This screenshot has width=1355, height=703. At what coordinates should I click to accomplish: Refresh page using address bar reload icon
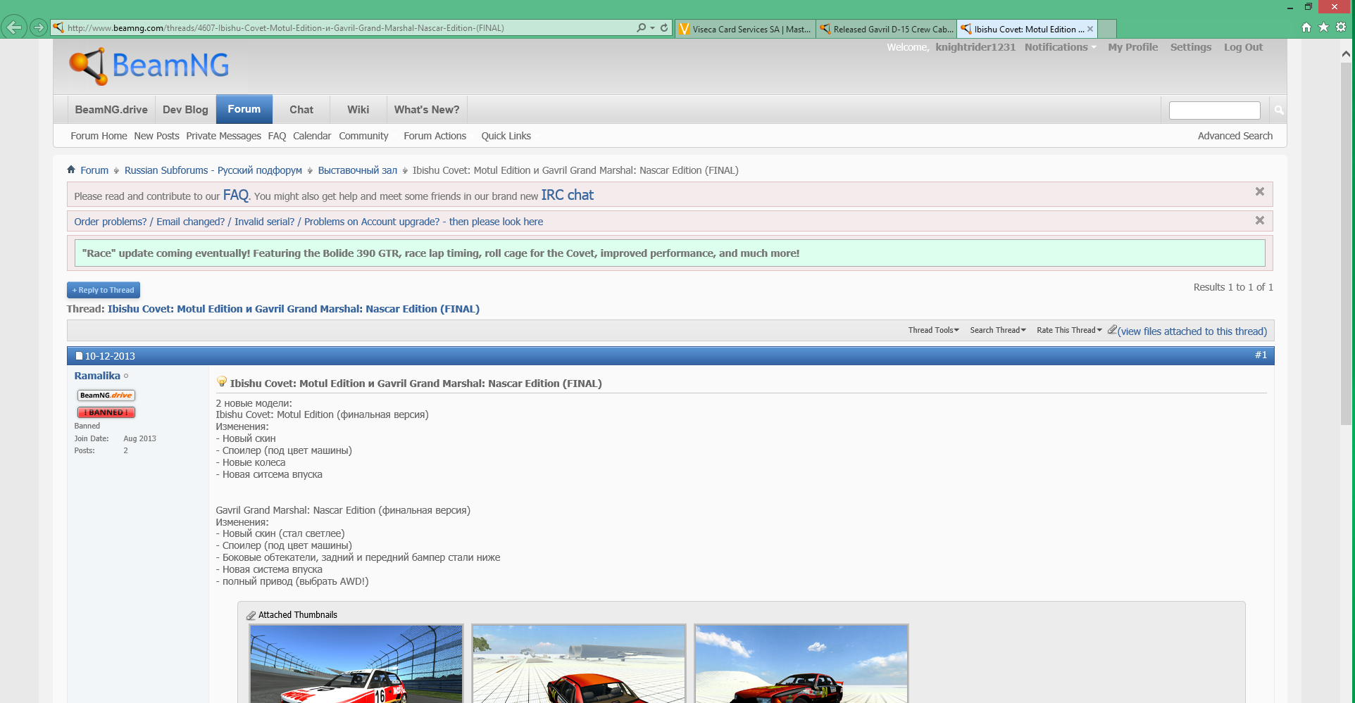(x=664, y=27)
